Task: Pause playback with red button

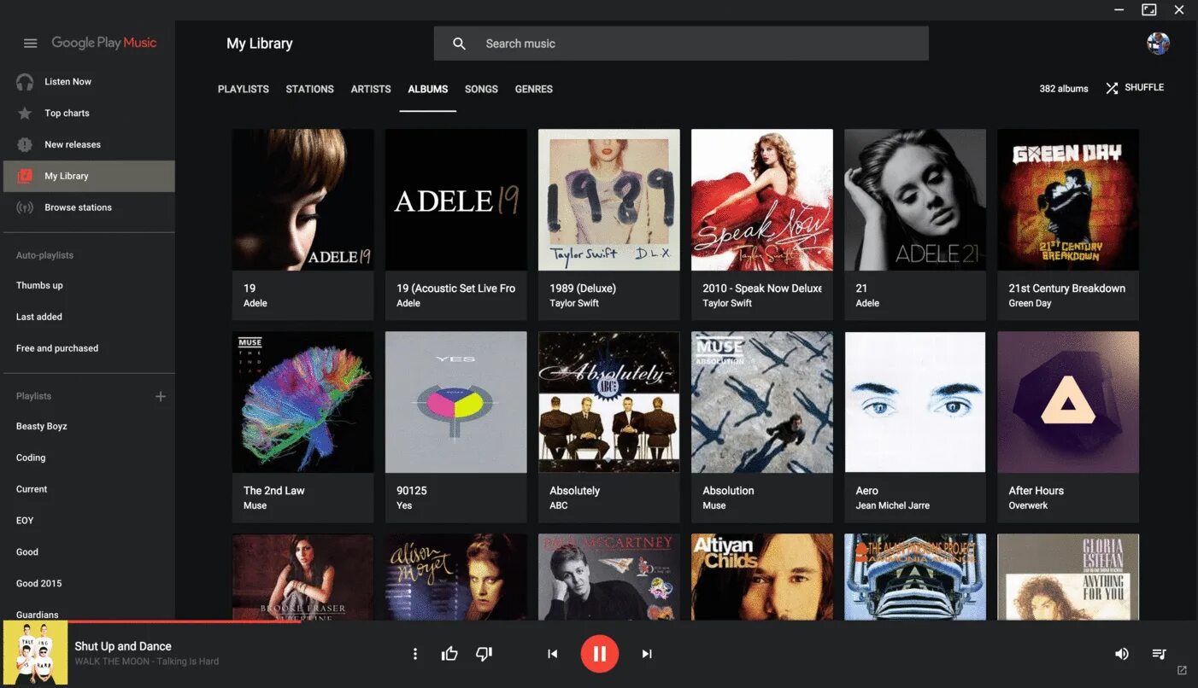Action: (x=600, y=654)
